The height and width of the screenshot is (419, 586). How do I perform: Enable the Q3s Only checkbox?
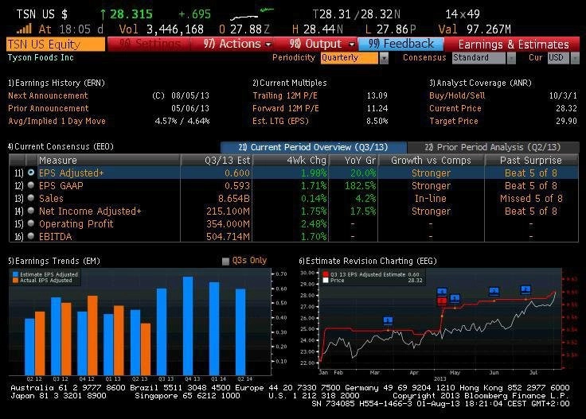tap(225, 261)
